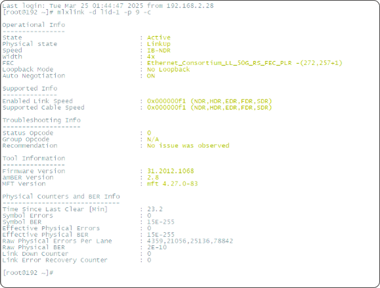Click the Troubleshooting Info heading
380x288 pixels.
click(41, 120)
